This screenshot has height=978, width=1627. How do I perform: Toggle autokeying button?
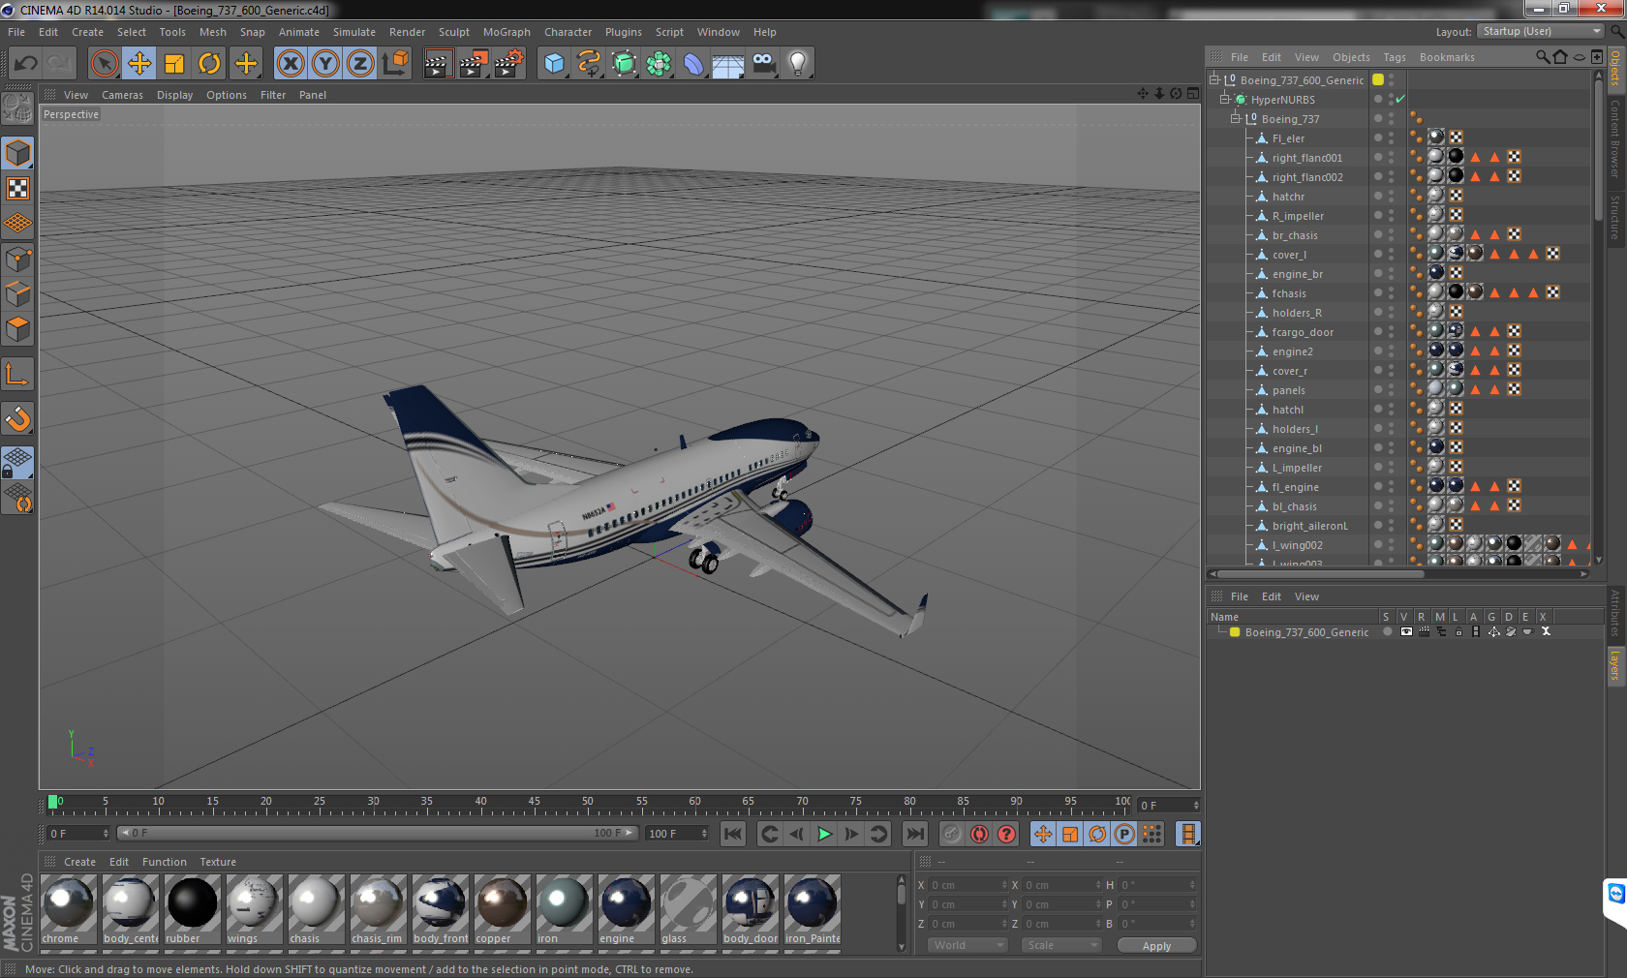[x=979, y=834]
